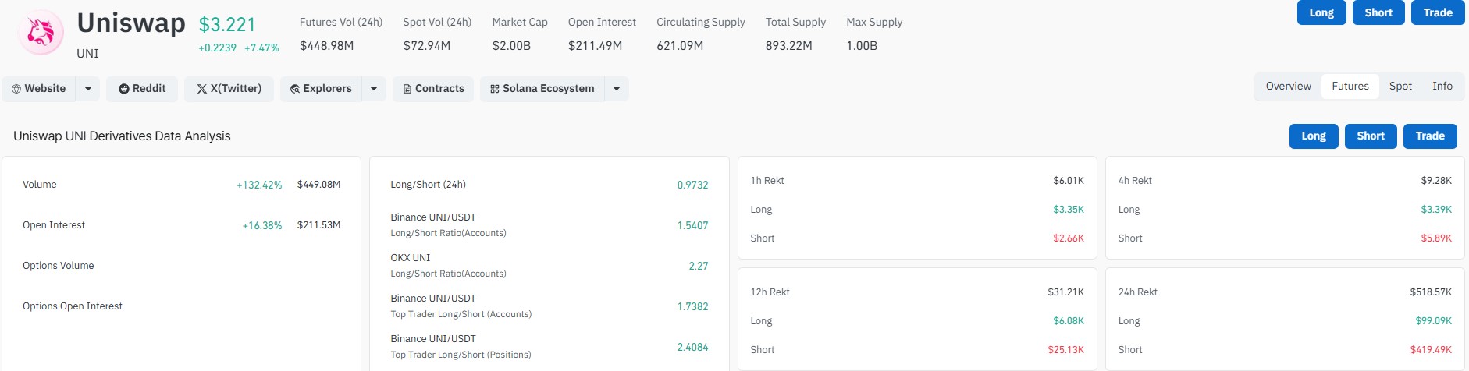Click the top header Trade button
The width and height of the screenshot is (1469, 371).
tap(1438, 12)
